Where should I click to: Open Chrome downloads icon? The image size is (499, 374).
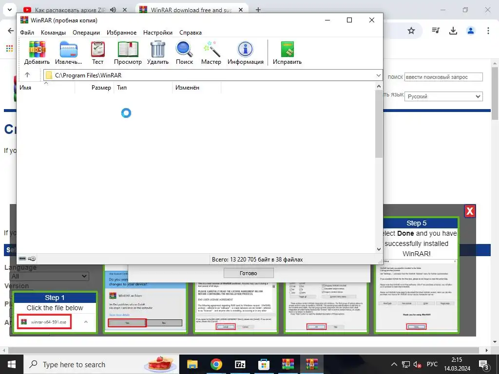pyautogui.click(x=453, y=31)
